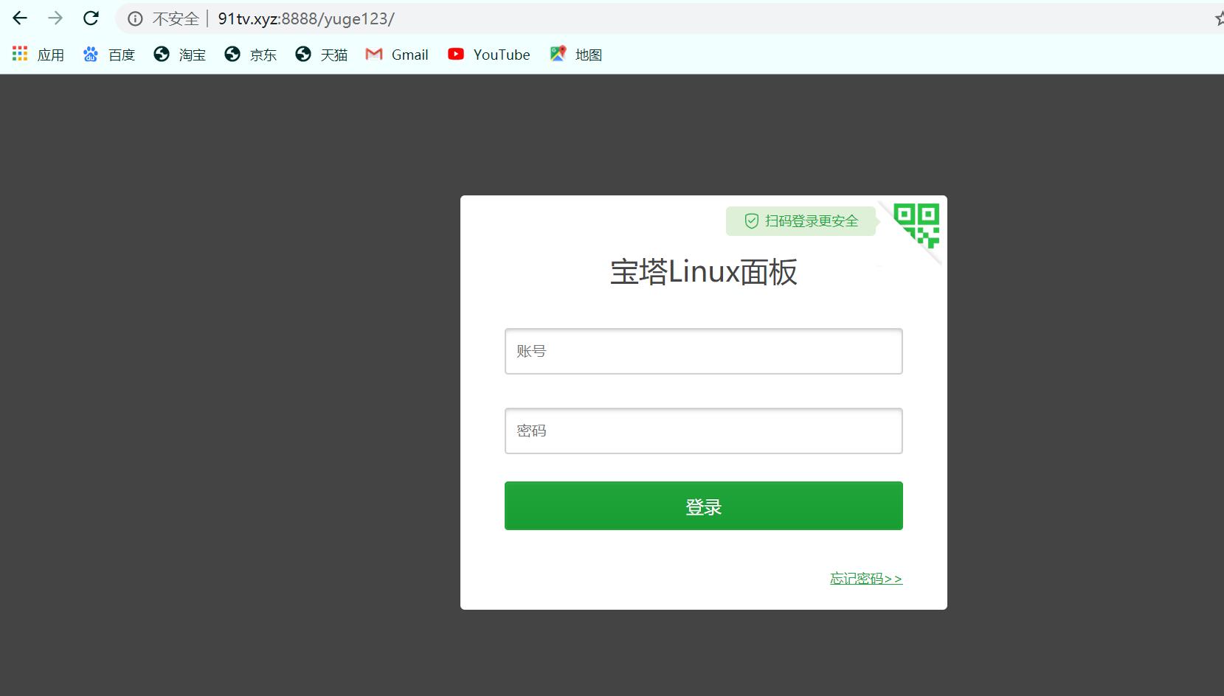Viewport: 1224px width, 696px height.
Task: Open the 淘宝 bookmark
Action: point(179,54)
